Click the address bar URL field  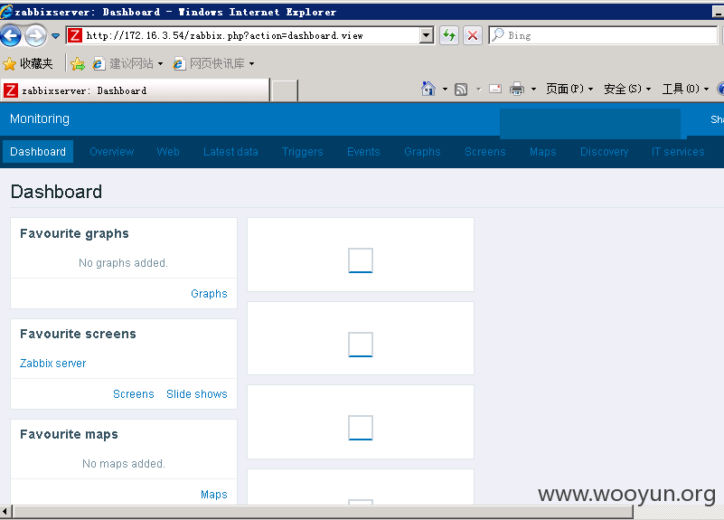tap(251, 35)
